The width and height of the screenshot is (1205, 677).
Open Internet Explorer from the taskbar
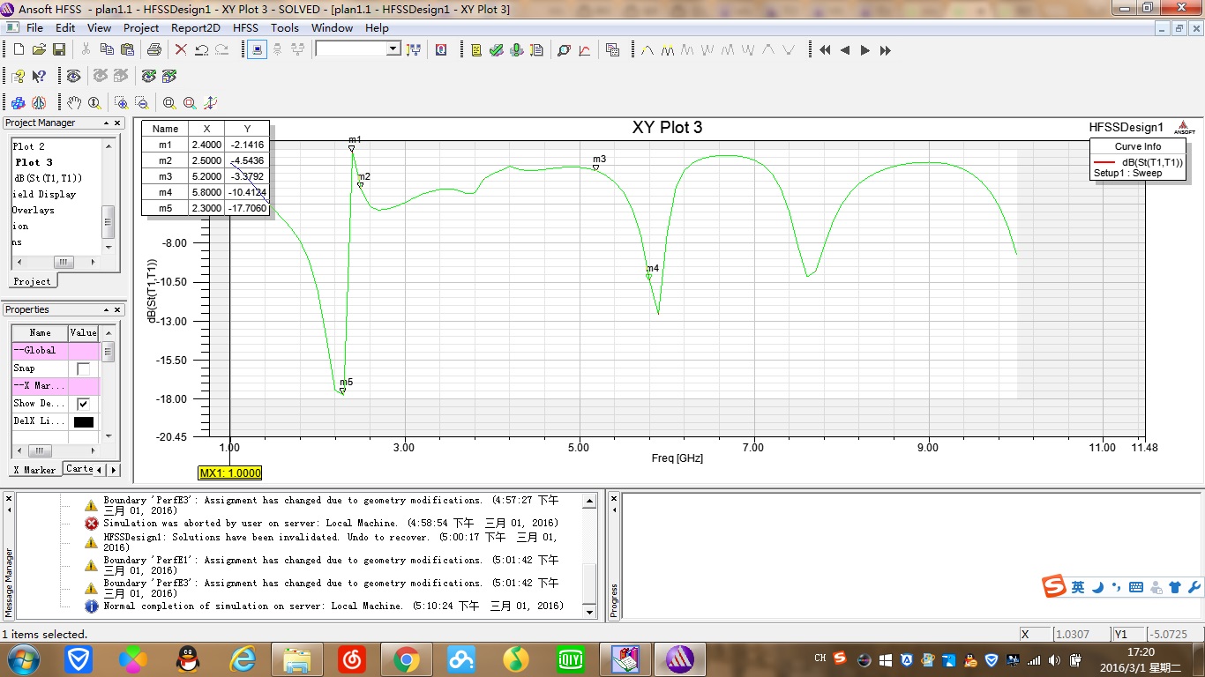(242, 658)
